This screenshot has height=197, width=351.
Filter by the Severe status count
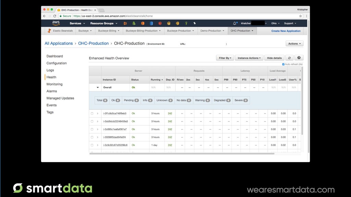tap(241, 100)
